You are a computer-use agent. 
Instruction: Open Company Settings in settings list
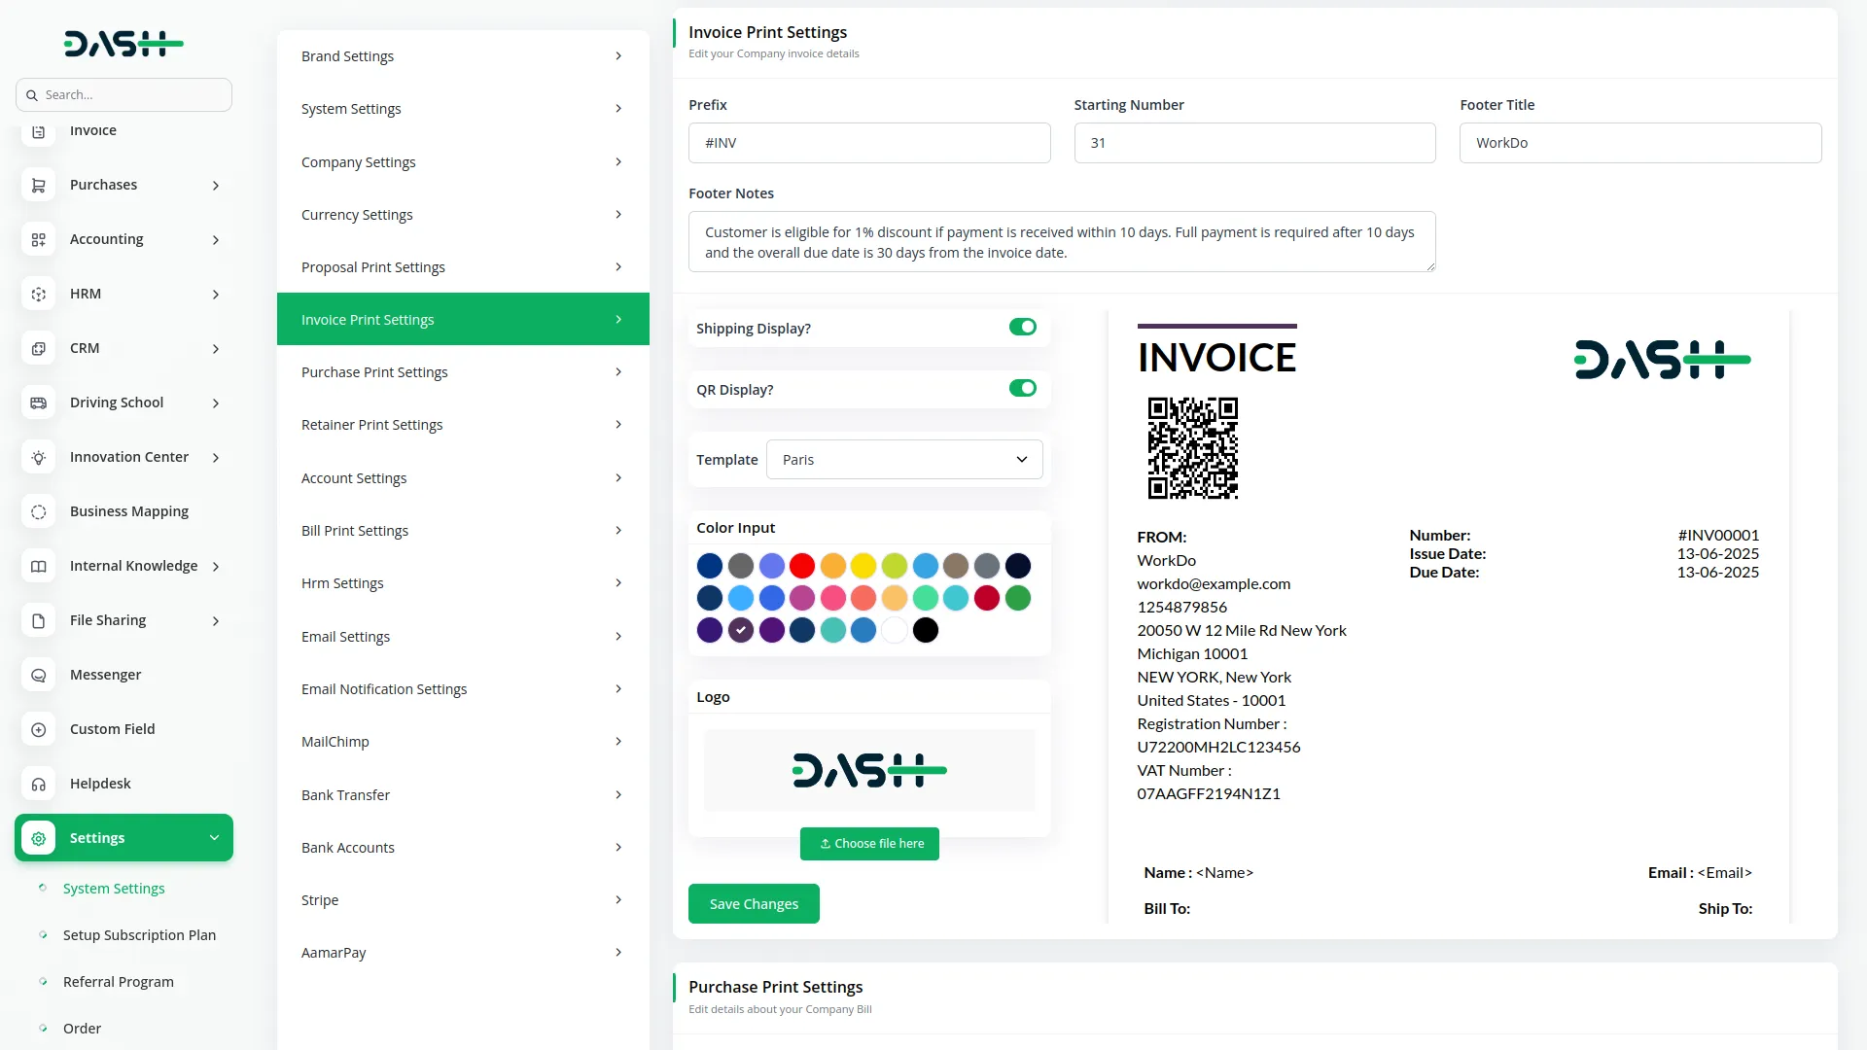[x=463, y=162]
